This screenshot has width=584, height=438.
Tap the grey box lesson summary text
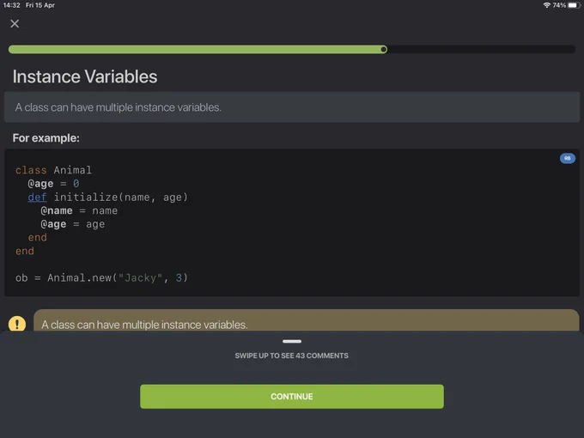pos(118,107)
